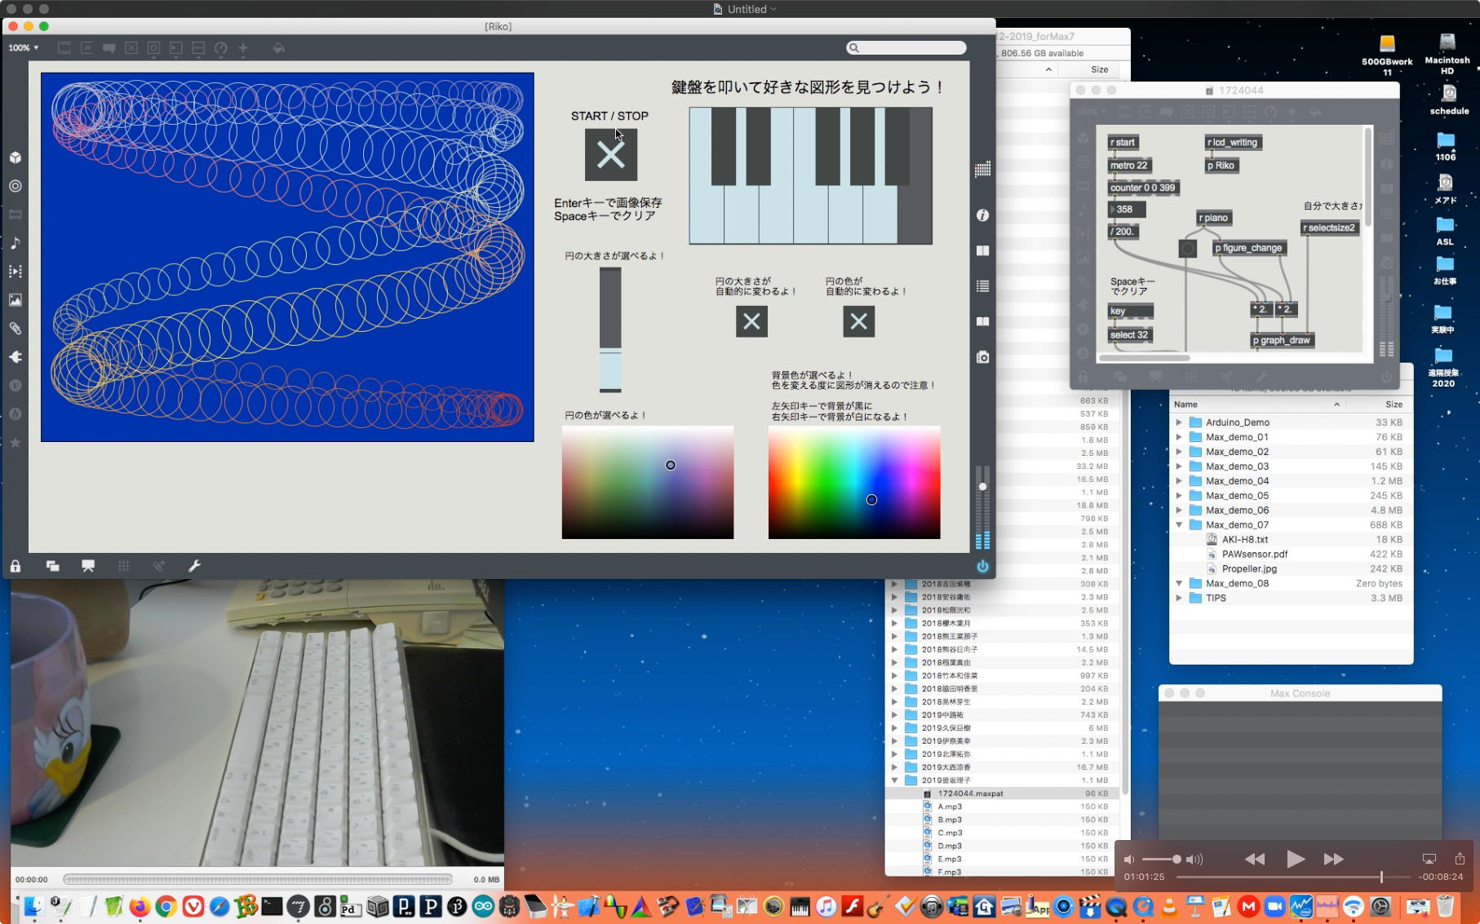The width and height of the screenshot is (1480, 924).
Task: Collapse the Max_demo_07 folder
Action: point(1178,525)
